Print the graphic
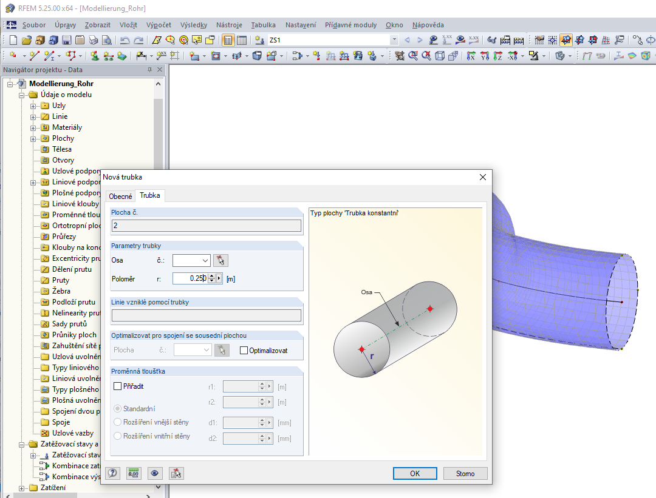The height and width of the screenshot is (498, 656). (94, 40)
